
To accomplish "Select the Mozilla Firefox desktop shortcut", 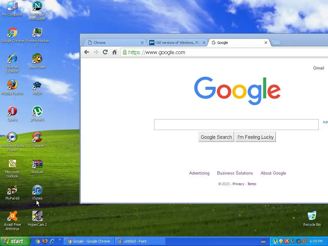I will (12, 87).
